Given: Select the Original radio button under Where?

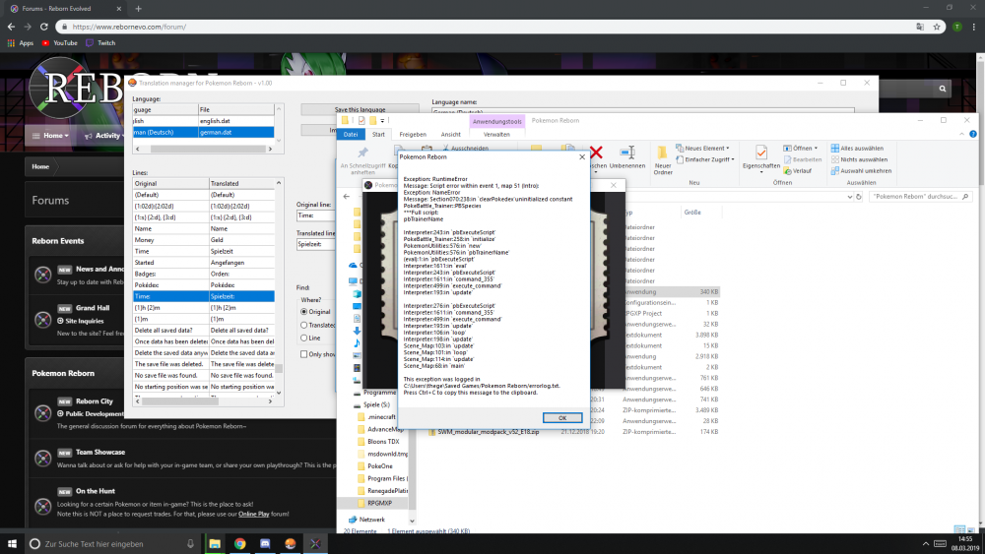Looking at the screenshot, I should (x=304, y=312).
